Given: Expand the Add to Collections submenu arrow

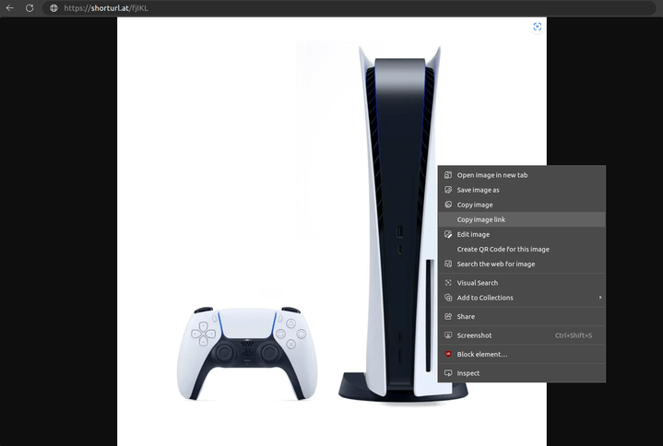Looking at the screenshot, I should coord(600,298).
